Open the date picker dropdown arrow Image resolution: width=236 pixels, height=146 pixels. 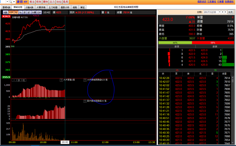pos(220,12)
